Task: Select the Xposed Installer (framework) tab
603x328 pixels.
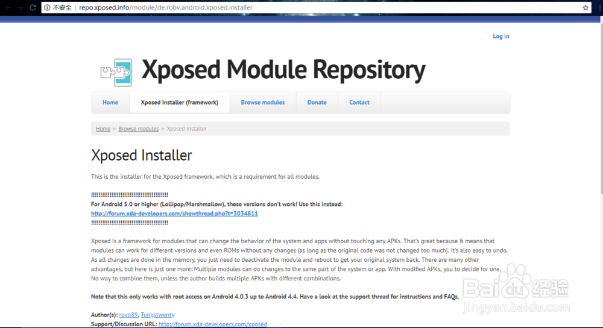Action: [x=180, y=102]
